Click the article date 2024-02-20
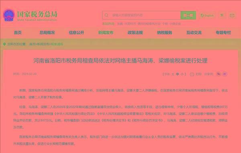Viewport: 241px width, 153px height. tap(29, 74)
